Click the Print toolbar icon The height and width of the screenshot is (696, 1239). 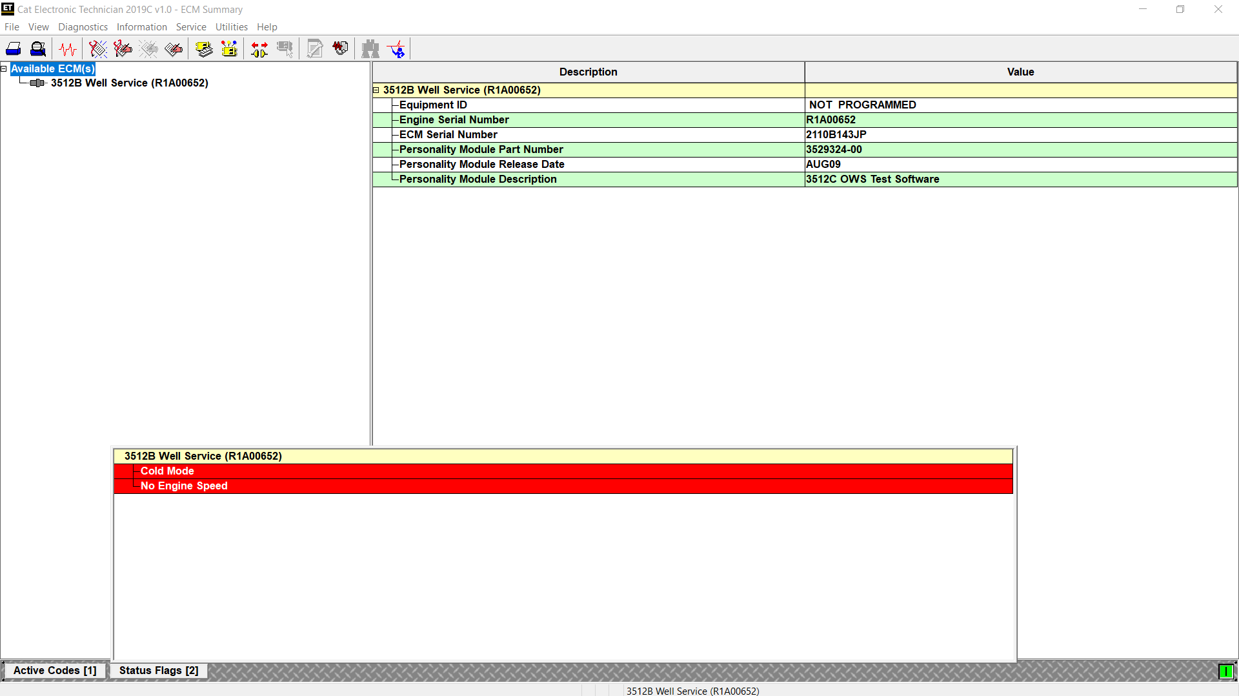13,49
